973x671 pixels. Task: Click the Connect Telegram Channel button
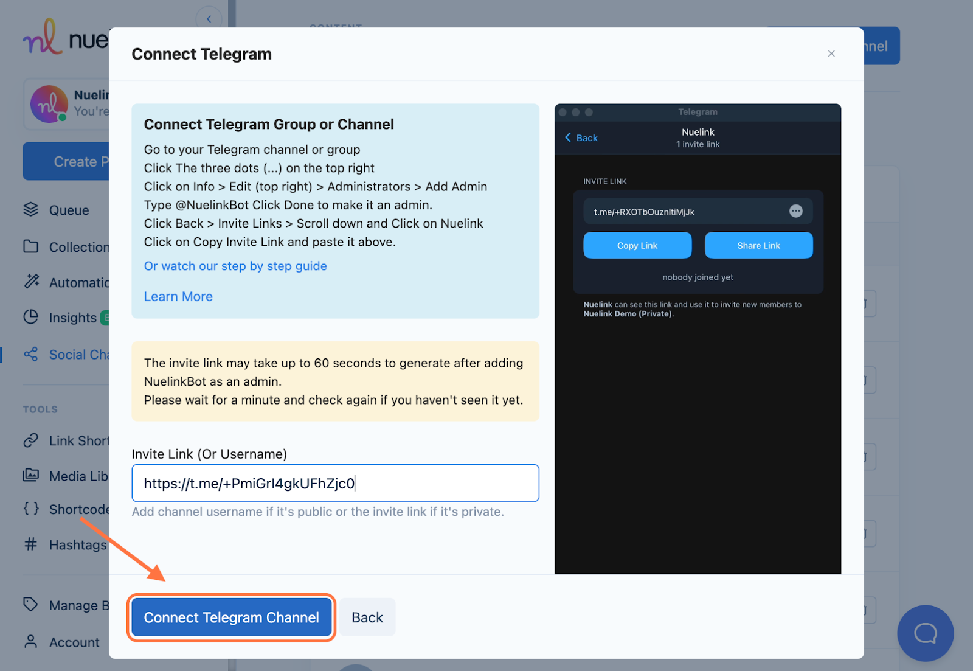231,617
